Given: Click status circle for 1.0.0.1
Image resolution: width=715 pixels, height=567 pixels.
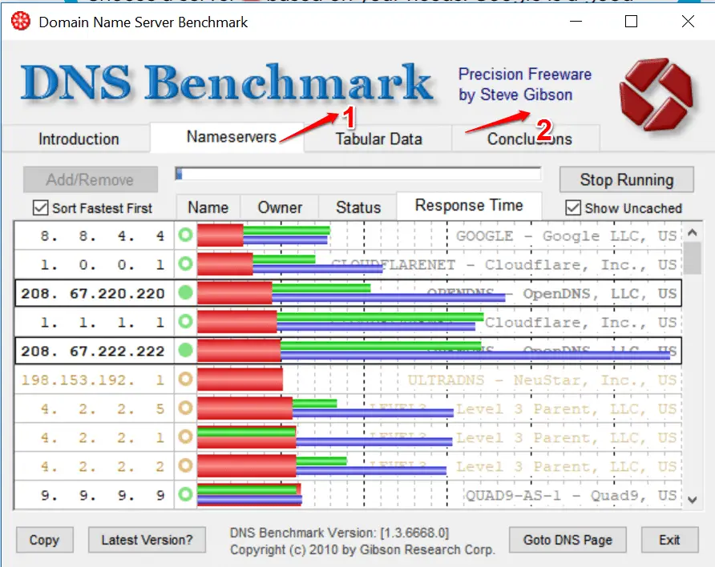Looking at the screenshot, I should [186, 264].
